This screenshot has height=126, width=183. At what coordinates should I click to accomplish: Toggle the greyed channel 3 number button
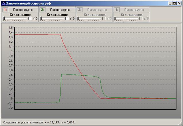79,10
